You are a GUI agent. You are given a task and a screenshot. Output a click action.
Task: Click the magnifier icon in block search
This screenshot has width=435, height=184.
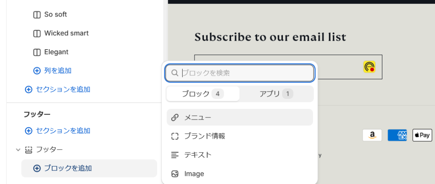pyautogui.click(x=175, y=73)
